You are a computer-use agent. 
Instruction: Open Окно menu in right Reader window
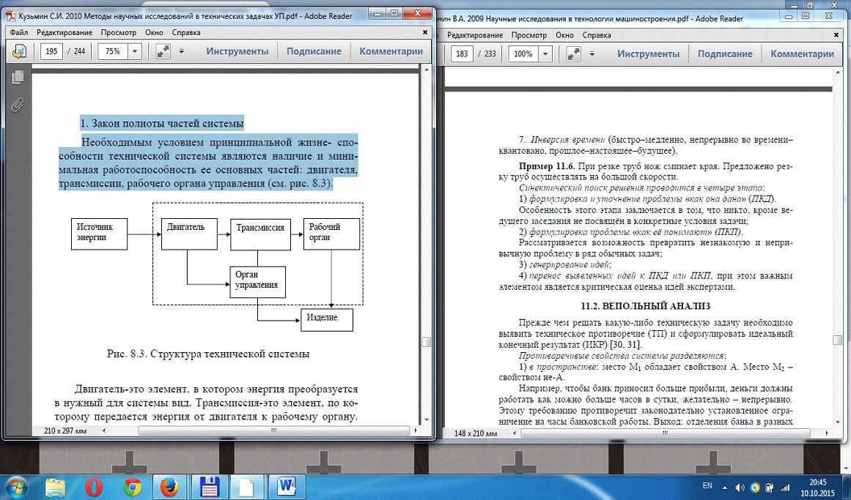tap(564, 34)
